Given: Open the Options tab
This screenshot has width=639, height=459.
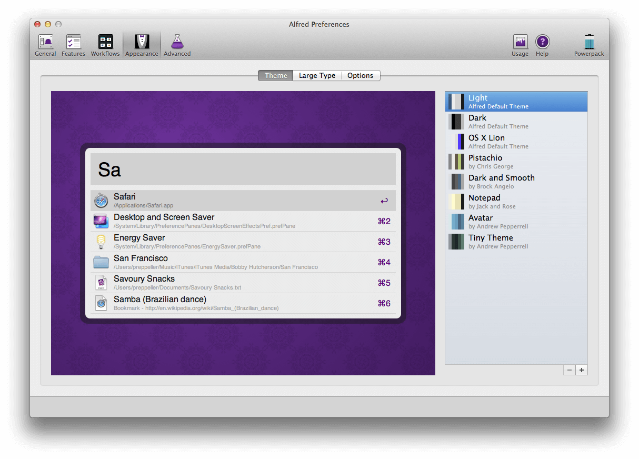Looking at the screenshot, I should 361,75.
